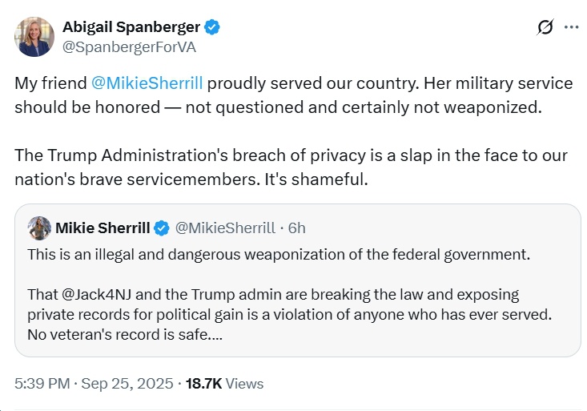Screen dimensions: 587x411
Task: Expand the truncated quoted text ending 'is safe....'
Action: pyautogui.click(x=125, y=334)
